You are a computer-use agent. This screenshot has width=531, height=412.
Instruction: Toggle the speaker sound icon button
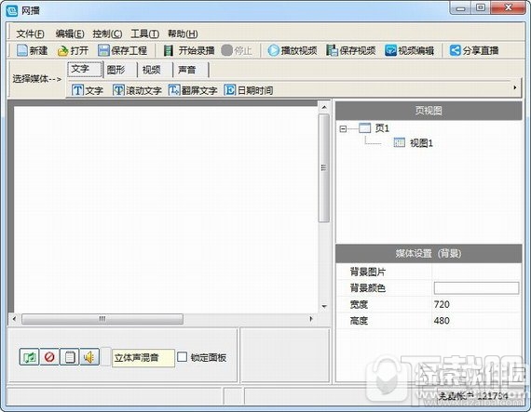[x=89, y=357]
